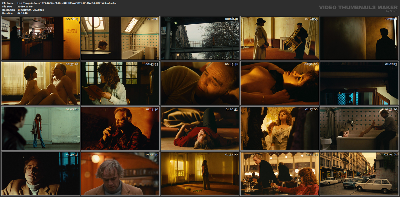Open the dark silhouette thumbnail at 00:31:06
The image size is (400, 197).
click(359, 38)
